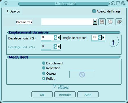Click the rotation angle dial
Screen dimensions: 128x103
click(114, 42)
